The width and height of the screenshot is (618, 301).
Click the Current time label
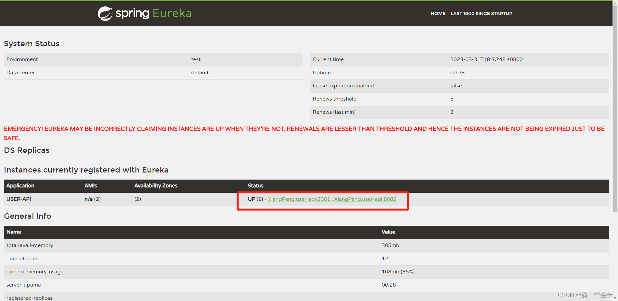328,59
